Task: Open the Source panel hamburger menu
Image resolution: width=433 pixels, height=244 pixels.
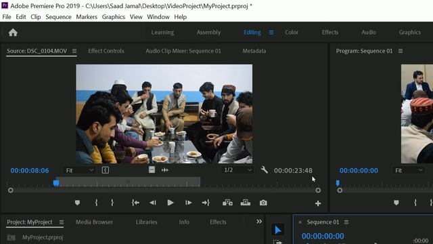Action: 74,51
